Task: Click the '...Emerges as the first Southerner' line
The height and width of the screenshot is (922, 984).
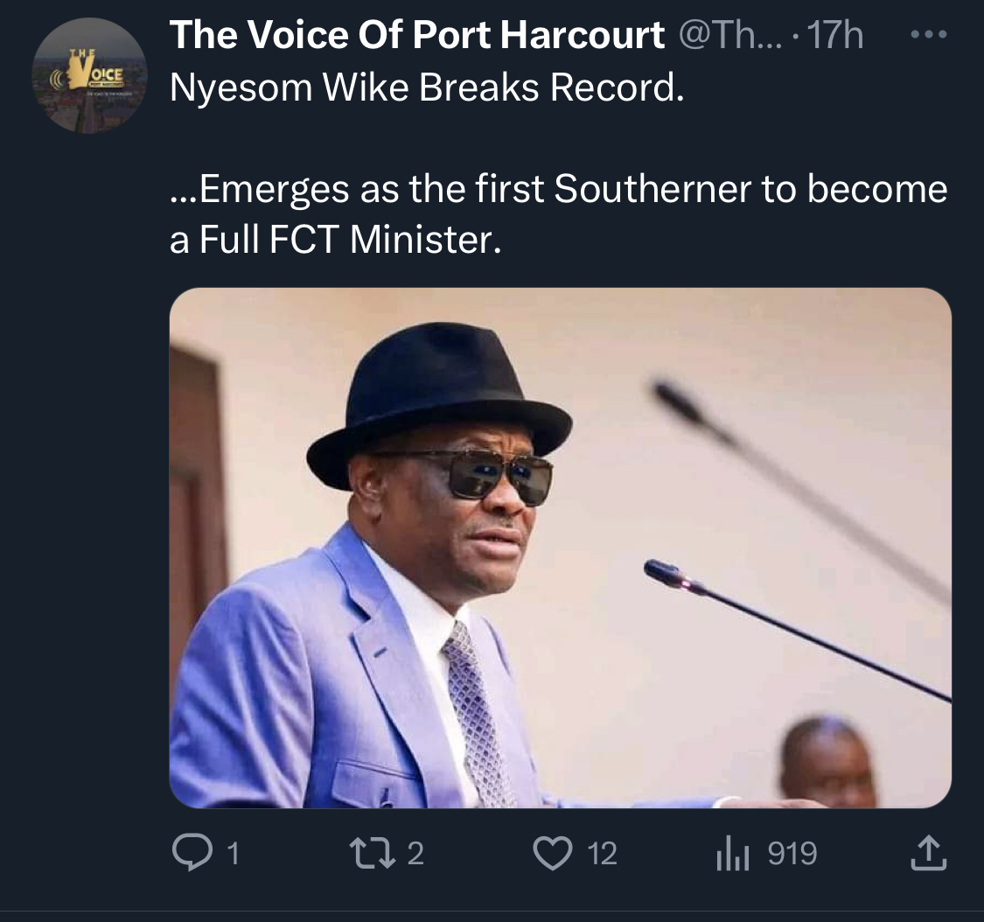Action: point(558,190)
